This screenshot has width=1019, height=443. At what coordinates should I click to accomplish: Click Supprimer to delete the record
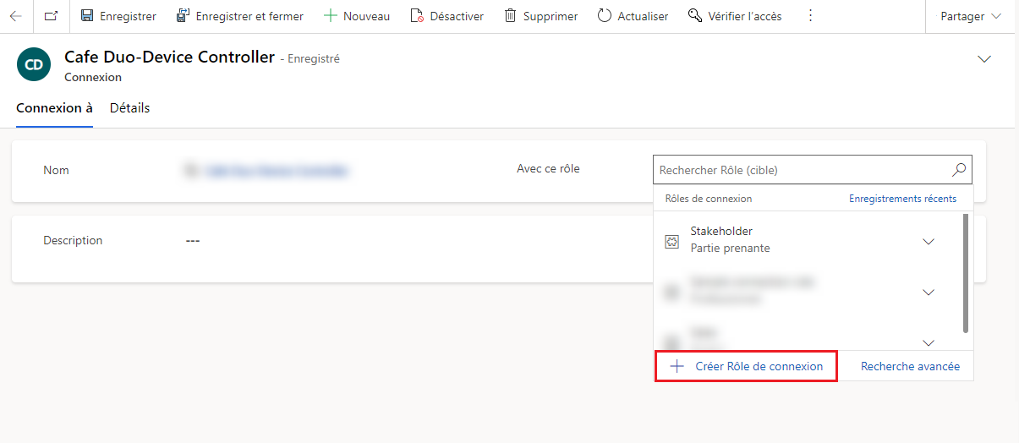point(541,16)
